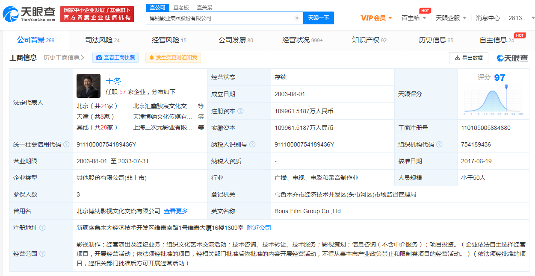Click the 其他（共28家） entry
Viewport: 535px width, 276px height.
[x=97, y=127]
